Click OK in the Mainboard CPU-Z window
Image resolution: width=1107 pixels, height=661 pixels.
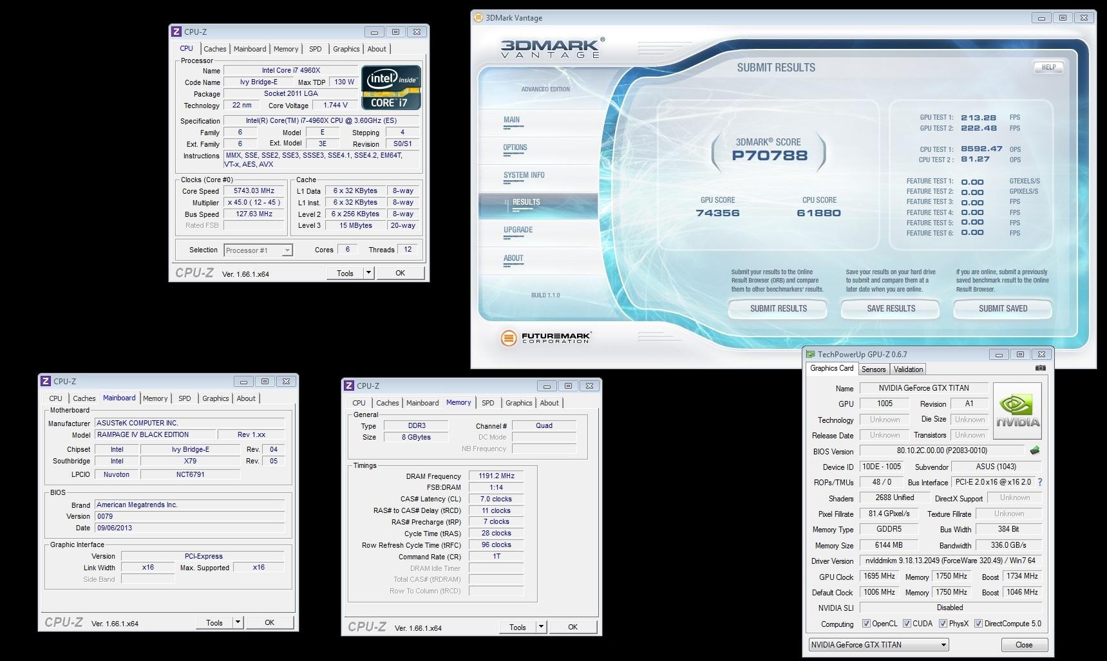[x=269, y=622]
